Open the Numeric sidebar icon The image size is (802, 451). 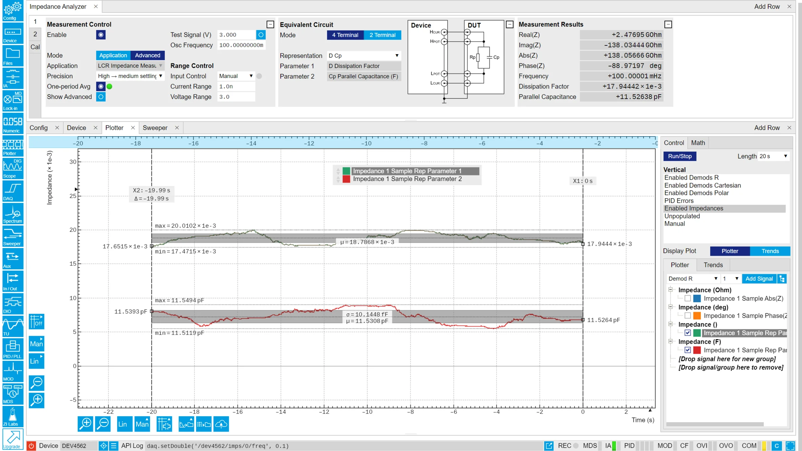pyautogui.click(x=13, y=123)
